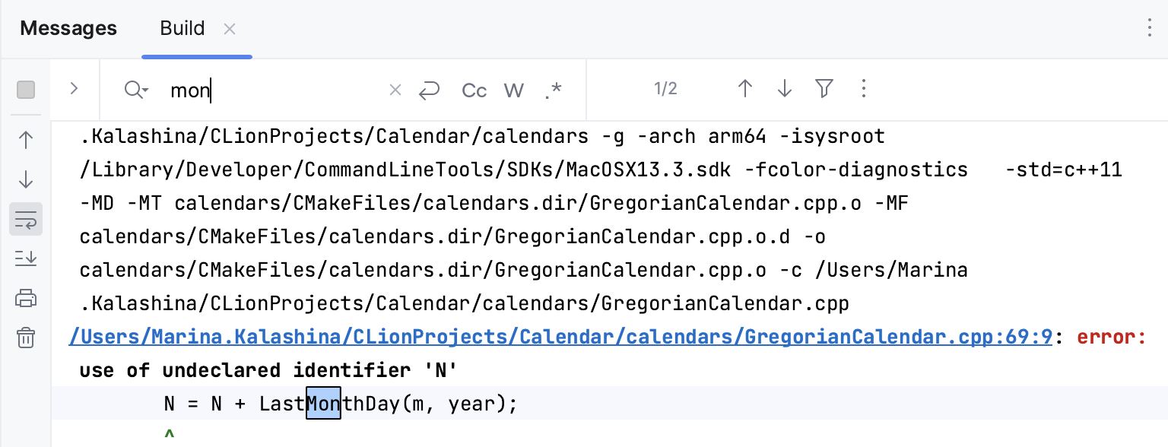
Task: Disable soft-wrap in the left sidebar
Action: 25,219
